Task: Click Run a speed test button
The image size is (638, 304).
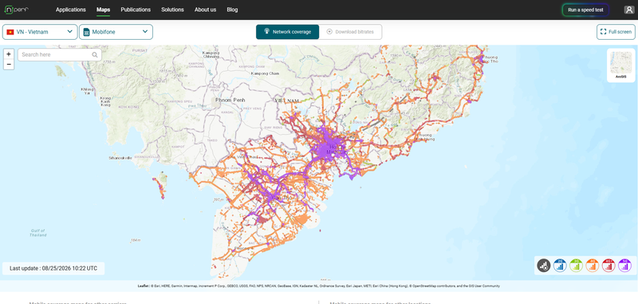Action: (x=585, y=10)
